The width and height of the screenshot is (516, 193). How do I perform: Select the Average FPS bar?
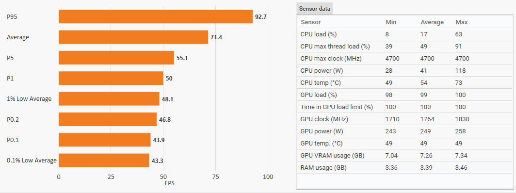pyautogui.click(x=133, y=37)
